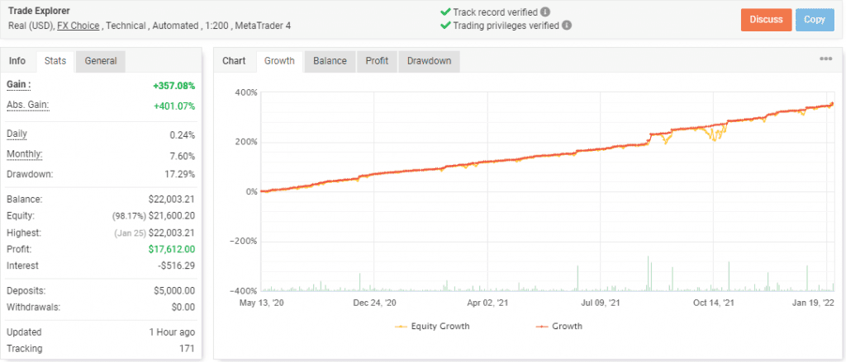Image resolution: width=846 pixels, height=362 pixels.
Task: Click the Monthly label
Action: (24, 154)
